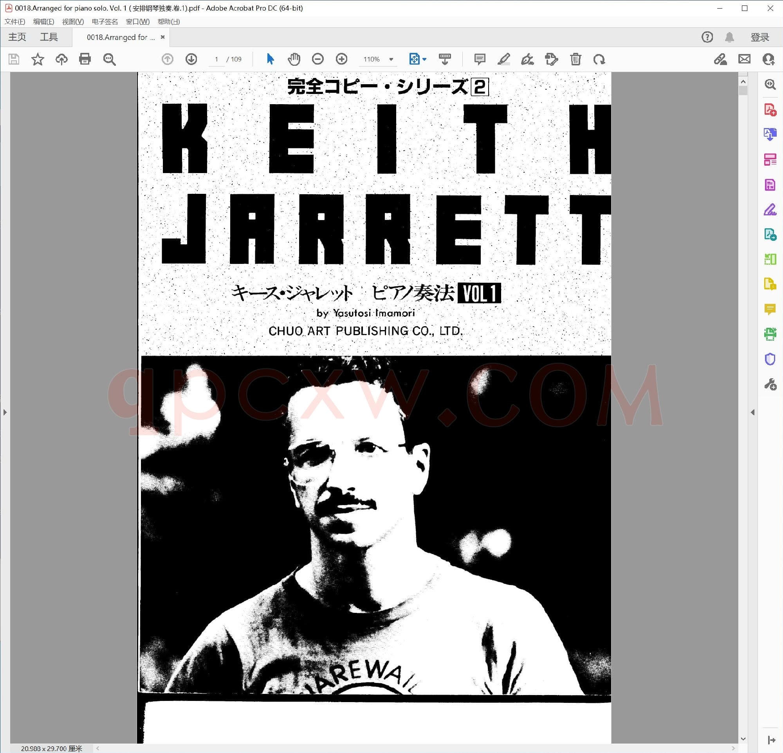783x753 pixels.
Task: Click the 登录 sign-in button
Action: click(x=760, y=37)
